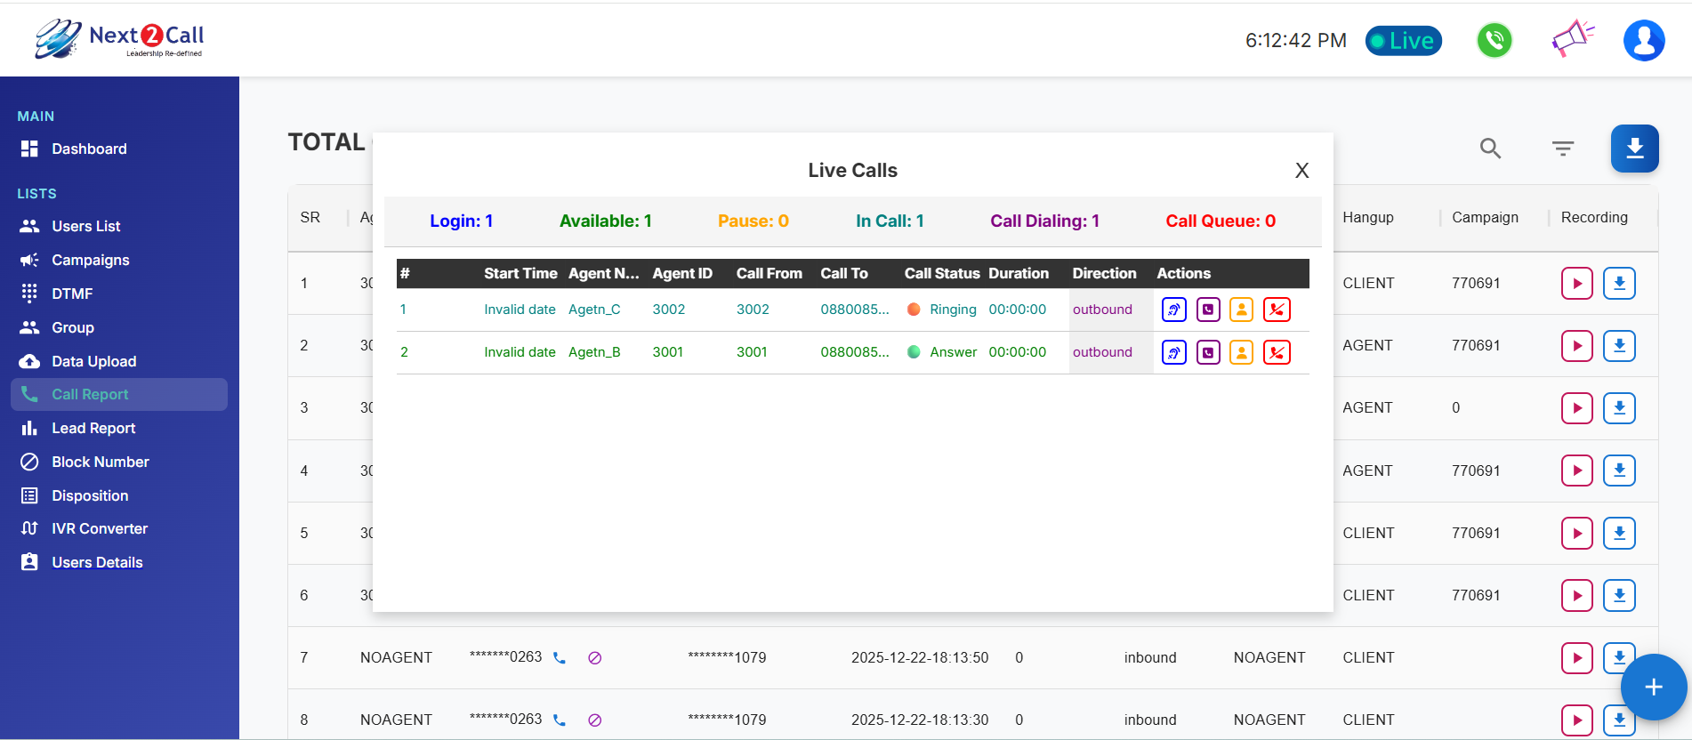The height and width of the screenshot is (740, 1692).
Task: Click the search magnifier icon
Action: [1490, 149]
